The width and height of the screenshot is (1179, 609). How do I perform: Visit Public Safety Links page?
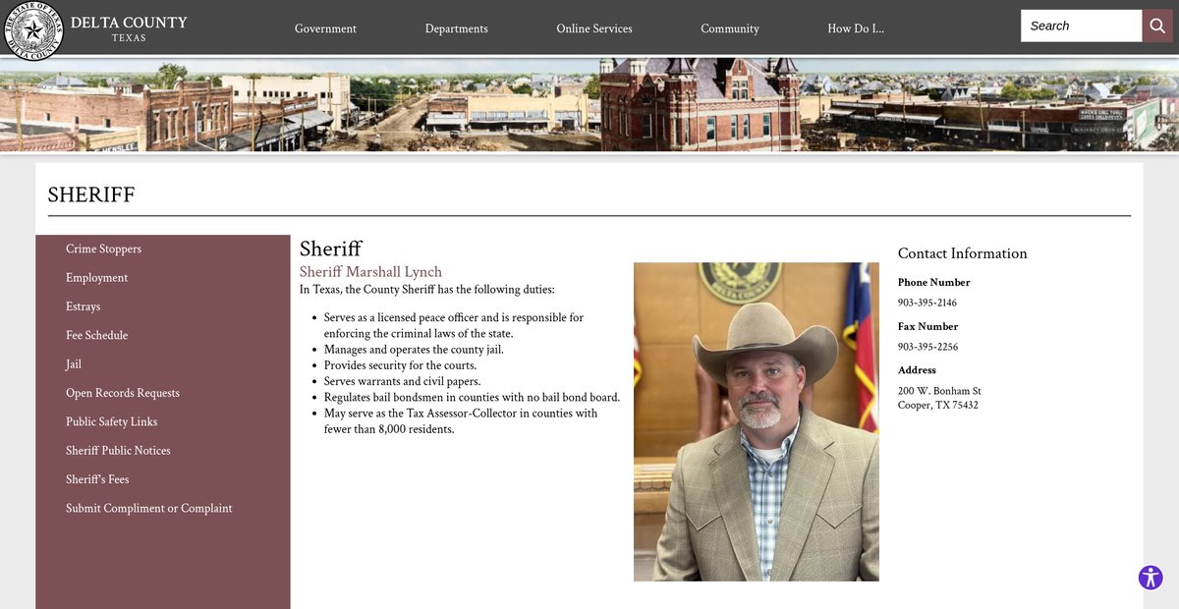pos(111,421)
